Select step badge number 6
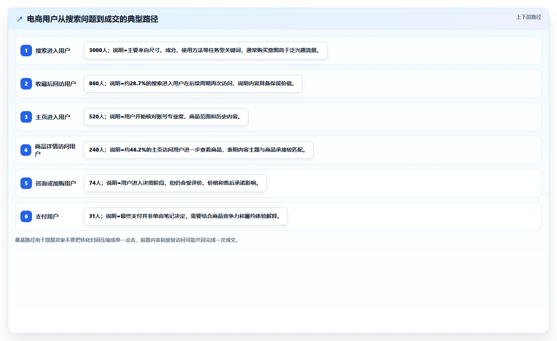557x341 pixels. click(x=26, y=216)
